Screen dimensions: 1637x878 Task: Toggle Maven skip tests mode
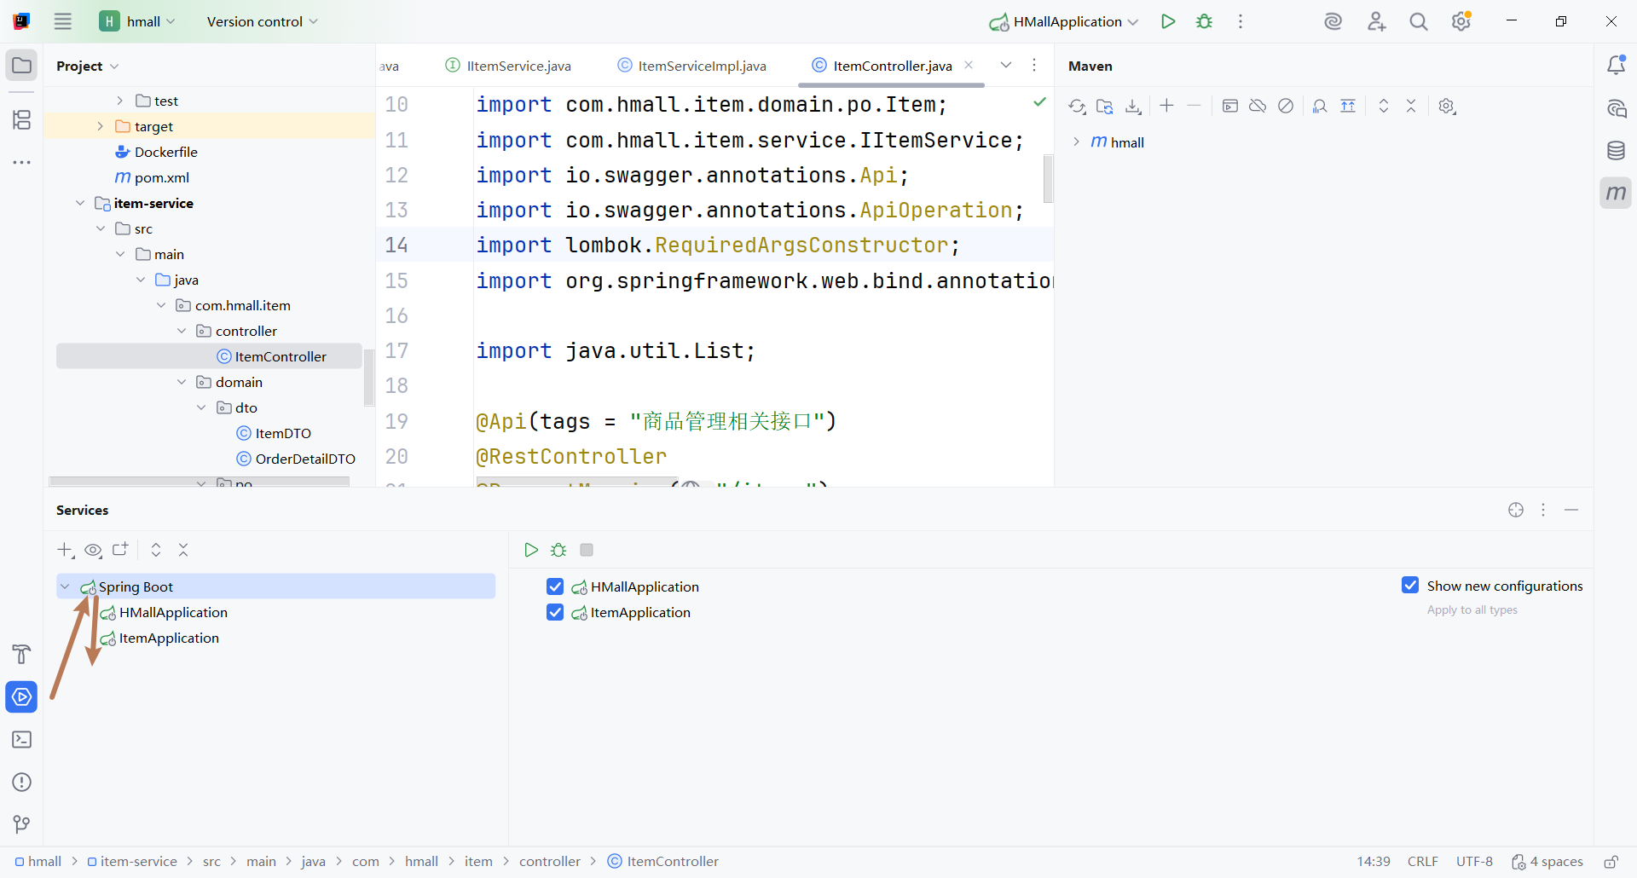(1286, 106)
